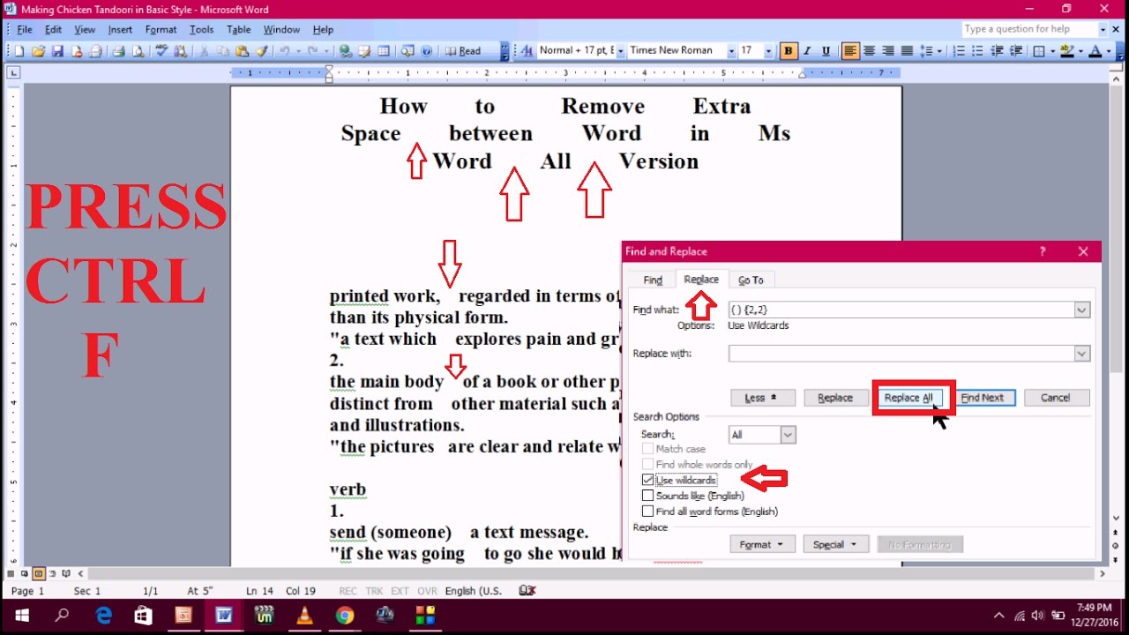The image size is (1129, 635).
Task: Open the Tools menu
Action: pyautogui.click(x=201, y=29)
